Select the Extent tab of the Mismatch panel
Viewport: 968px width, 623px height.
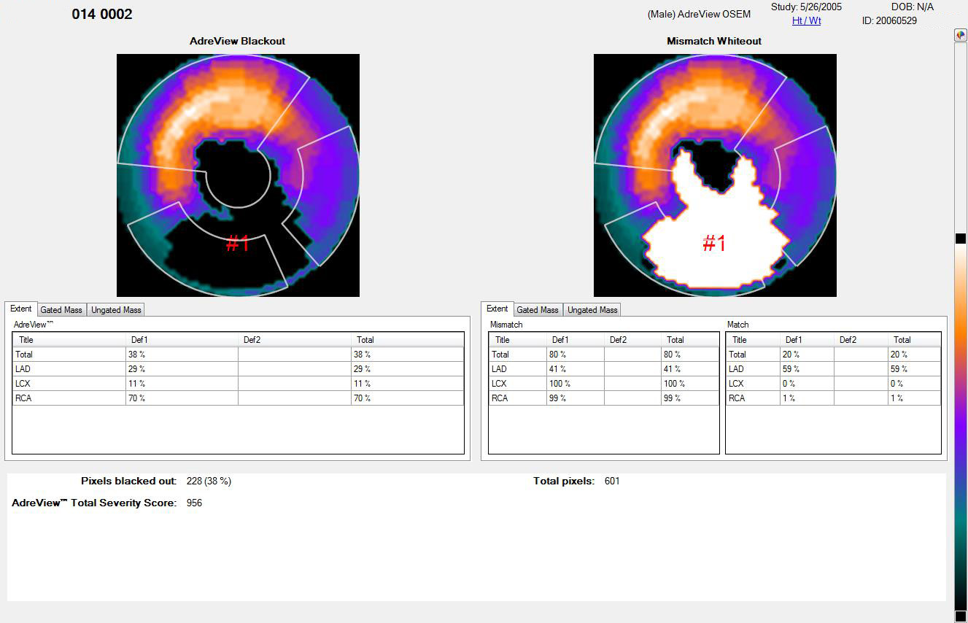point(497,309)
